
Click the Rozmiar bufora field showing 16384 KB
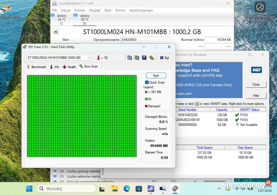(x=218, y=40)
